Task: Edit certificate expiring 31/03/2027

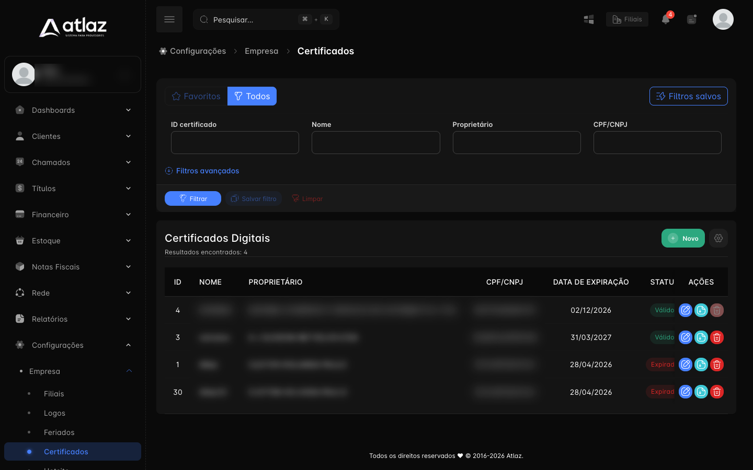Action: pyautogui.click(x=686, y=337)
